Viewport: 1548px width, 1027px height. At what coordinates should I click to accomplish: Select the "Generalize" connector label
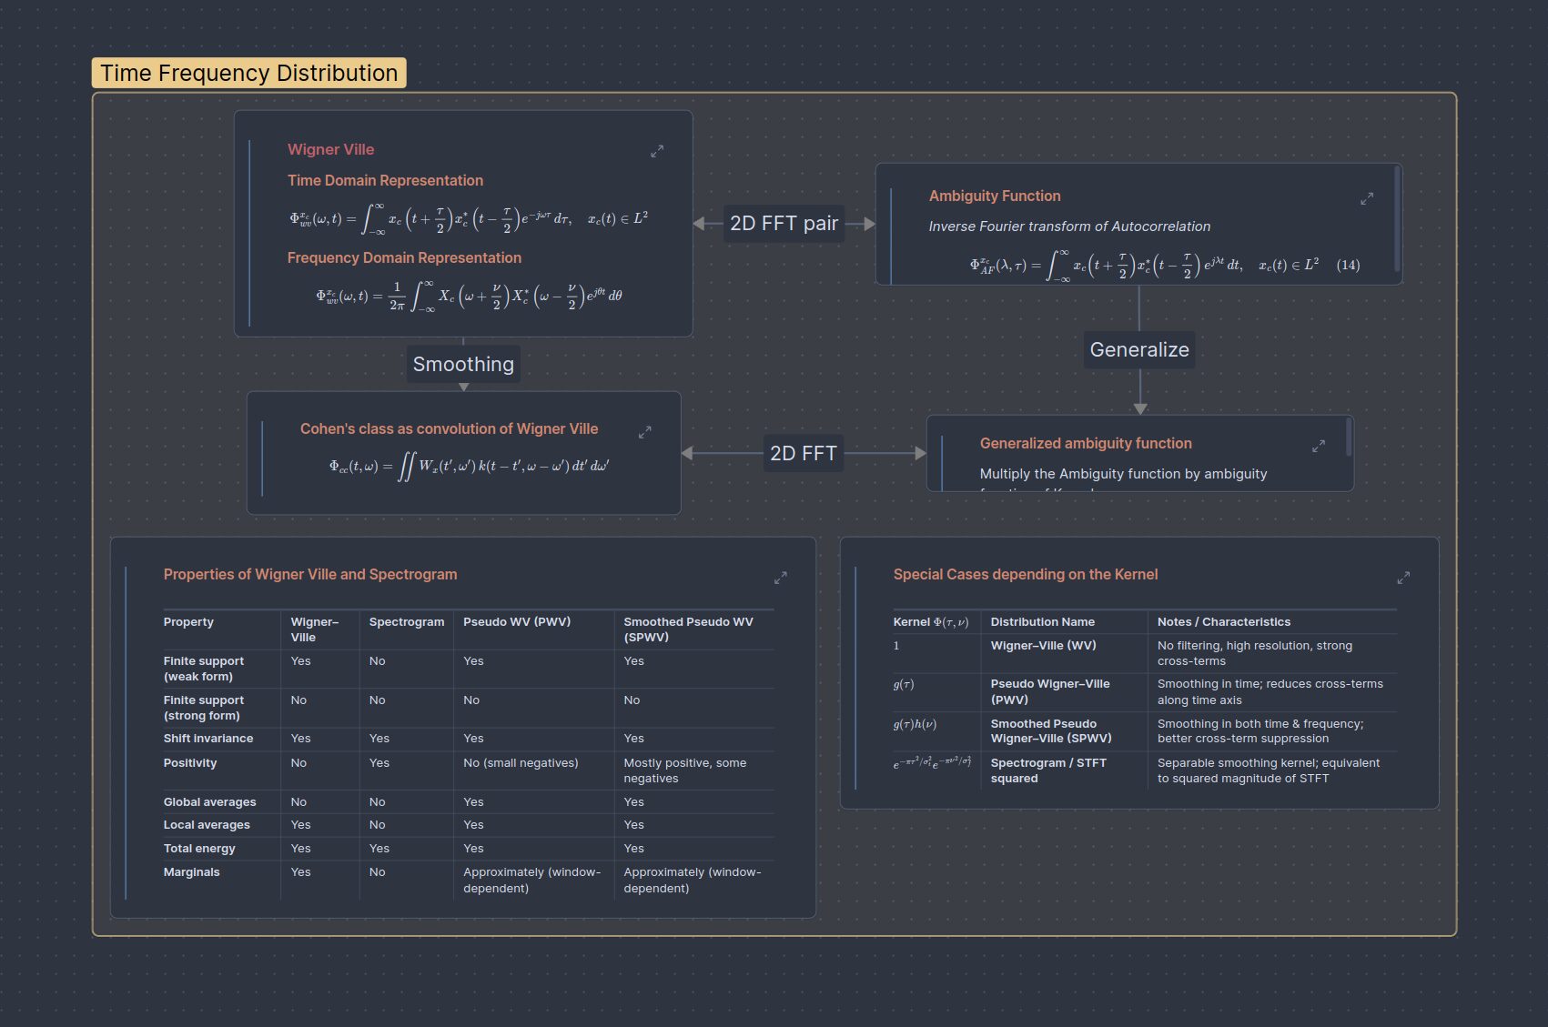(1138, 349)
